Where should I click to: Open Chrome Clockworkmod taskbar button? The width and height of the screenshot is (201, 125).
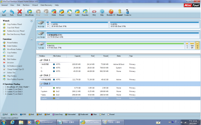pos(45,122)
